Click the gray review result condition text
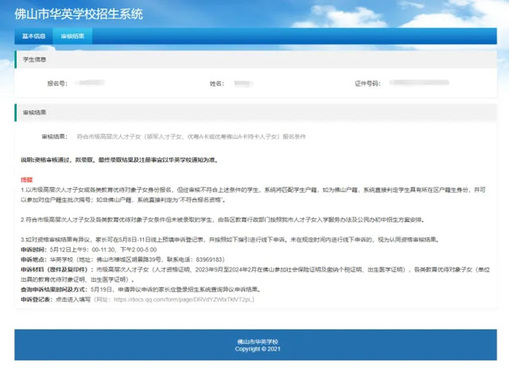The width and height of the screenshot is (509, 370). pyautogui.click(x=191, y=137)
